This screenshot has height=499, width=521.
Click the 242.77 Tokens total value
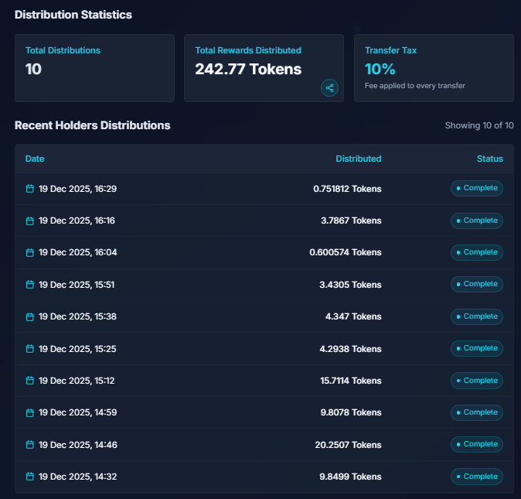(x=248, y=69)
